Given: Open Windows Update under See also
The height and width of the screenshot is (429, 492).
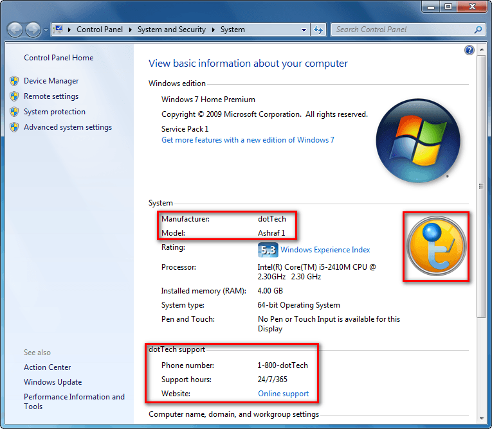Looking at the screenshot, I should [53, 382].
